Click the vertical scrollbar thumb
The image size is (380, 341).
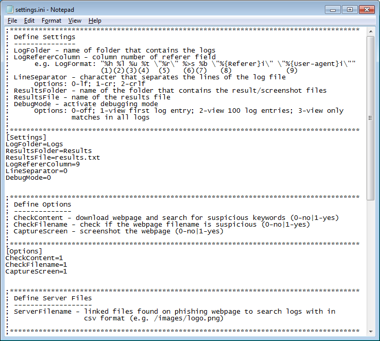[370, 117]
